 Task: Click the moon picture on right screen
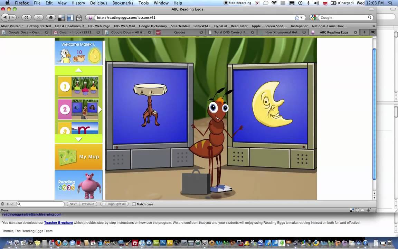pos(272,104)
